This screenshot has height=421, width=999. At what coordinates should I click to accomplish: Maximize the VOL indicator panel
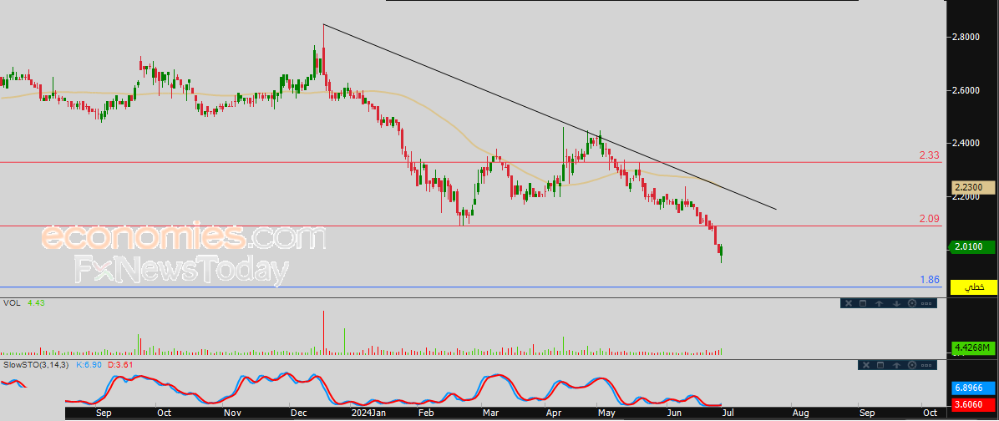(x=864, y=303)
